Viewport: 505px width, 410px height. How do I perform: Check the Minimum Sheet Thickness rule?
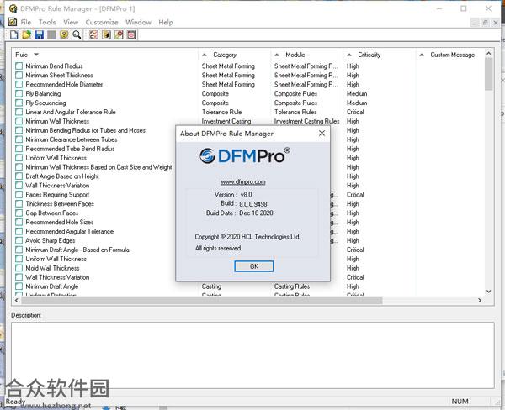pos(19,76)
